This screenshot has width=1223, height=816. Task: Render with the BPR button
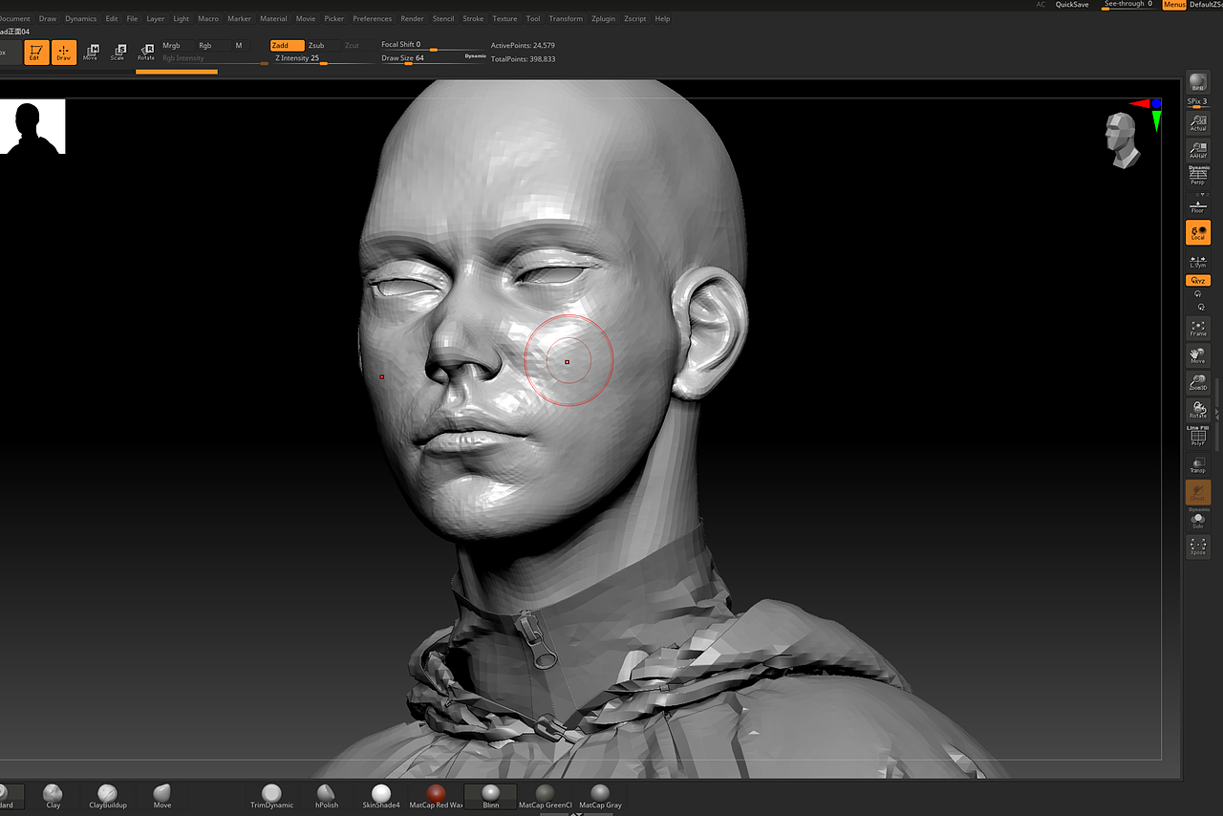point(1198,82)
